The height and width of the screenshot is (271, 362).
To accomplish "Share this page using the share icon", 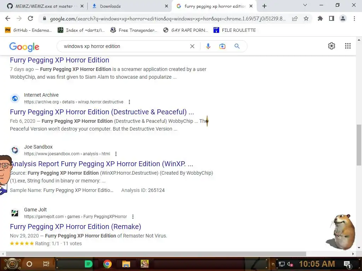I will pyautogui.click(x=295, y=19).
